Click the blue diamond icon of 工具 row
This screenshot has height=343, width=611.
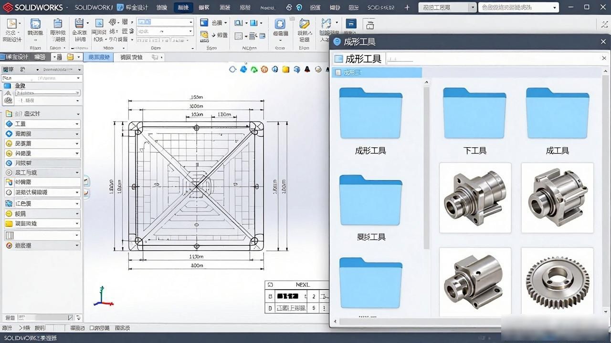pyautogui.click(x=9, y=124)
